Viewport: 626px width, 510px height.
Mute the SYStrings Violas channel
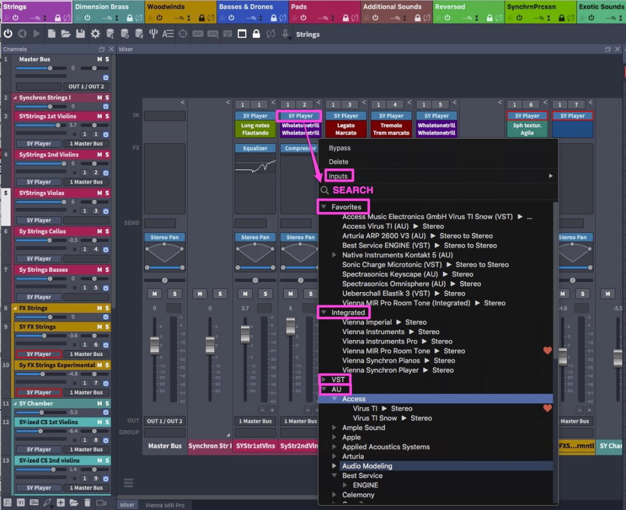pos(99,193)
